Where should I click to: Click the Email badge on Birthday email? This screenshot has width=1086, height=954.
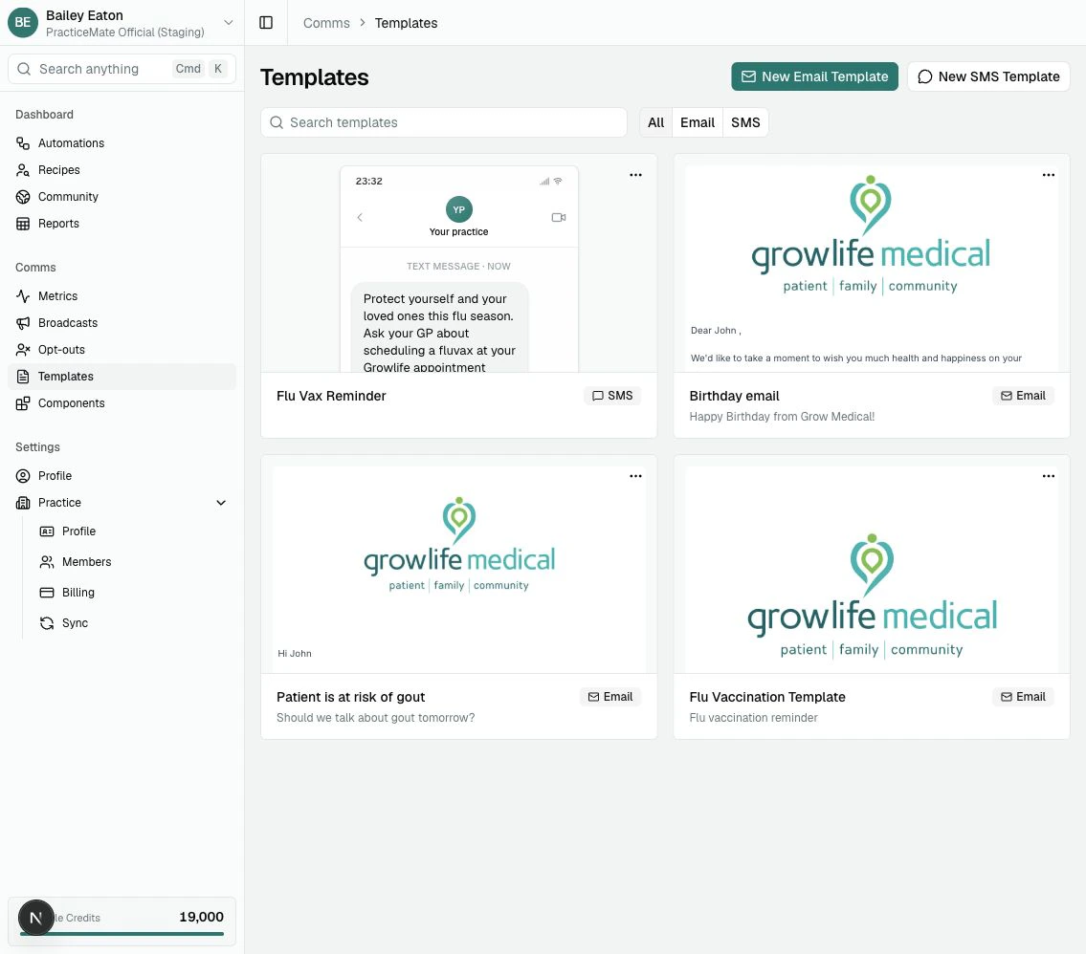[x=1023, y=396]
